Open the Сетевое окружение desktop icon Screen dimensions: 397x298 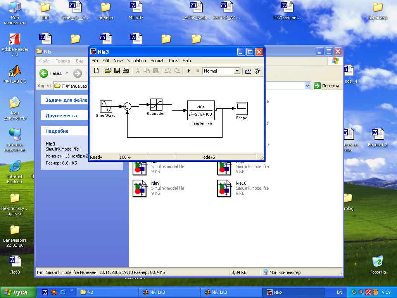15,140
